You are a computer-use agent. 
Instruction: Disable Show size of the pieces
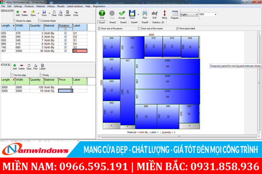(x=99, y=28)
